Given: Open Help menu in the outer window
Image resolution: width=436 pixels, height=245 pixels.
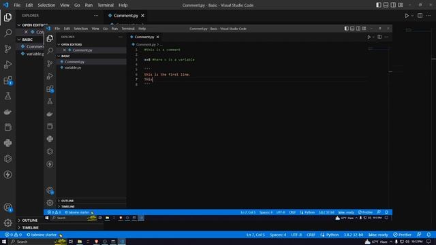Looking at the screenshot, I should coord(123,5).
